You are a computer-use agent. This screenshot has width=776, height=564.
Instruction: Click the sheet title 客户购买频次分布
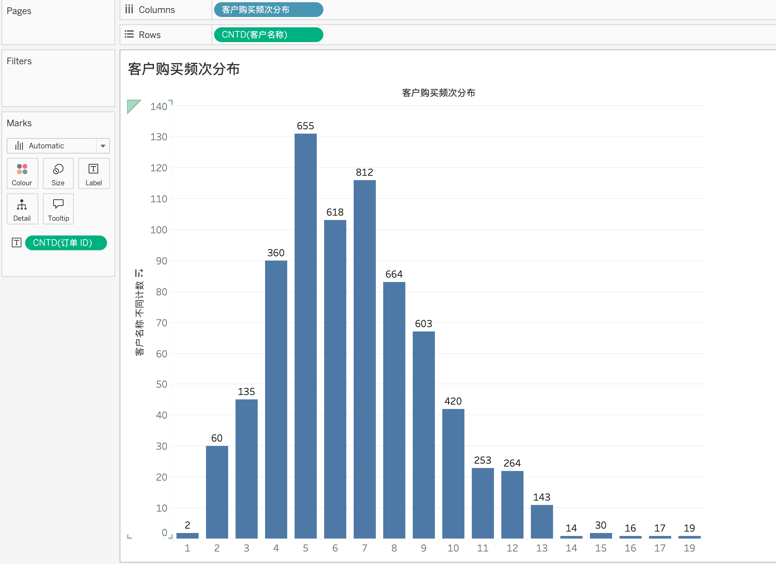click(x=184, y=69)
